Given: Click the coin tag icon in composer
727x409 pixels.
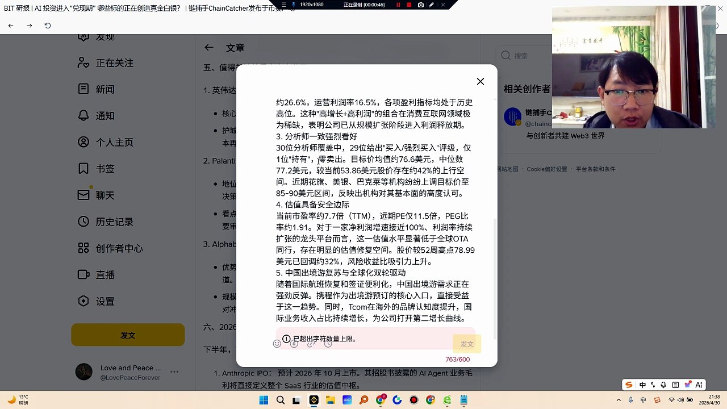Looking at the screenshot, I should pos(294,343).
